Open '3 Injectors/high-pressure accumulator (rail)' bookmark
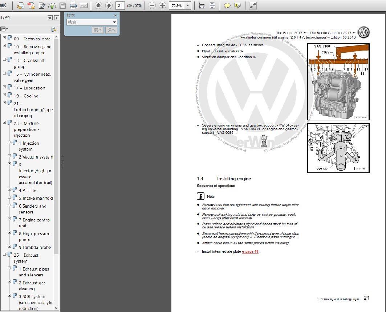The width and height of the screenshot is (386, 312). 36,173
